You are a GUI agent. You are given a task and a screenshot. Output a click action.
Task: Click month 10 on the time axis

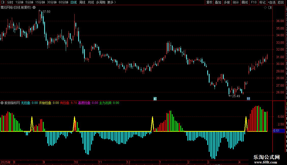point(76,162)
